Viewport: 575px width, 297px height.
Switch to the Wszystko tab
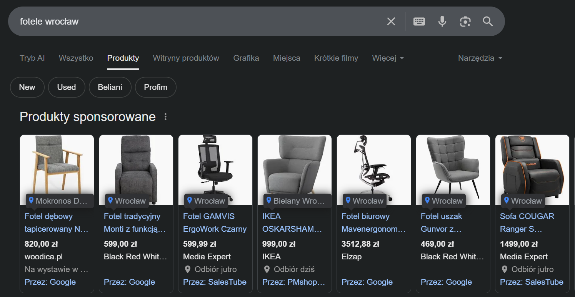[76, 58]
